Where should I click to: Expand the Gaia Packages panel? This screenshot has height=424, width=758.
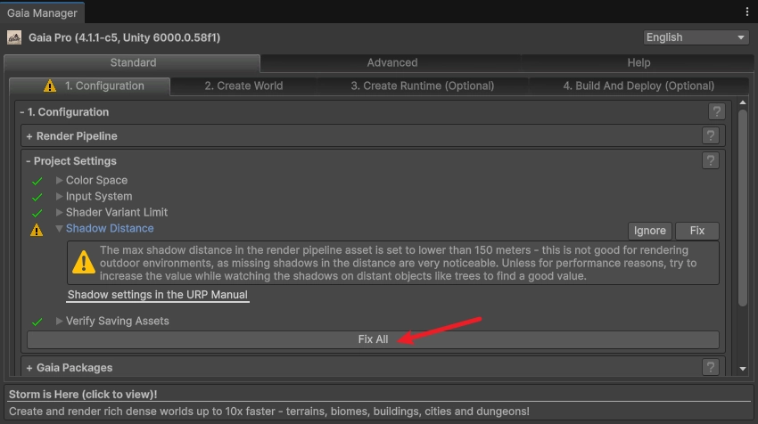29,368
